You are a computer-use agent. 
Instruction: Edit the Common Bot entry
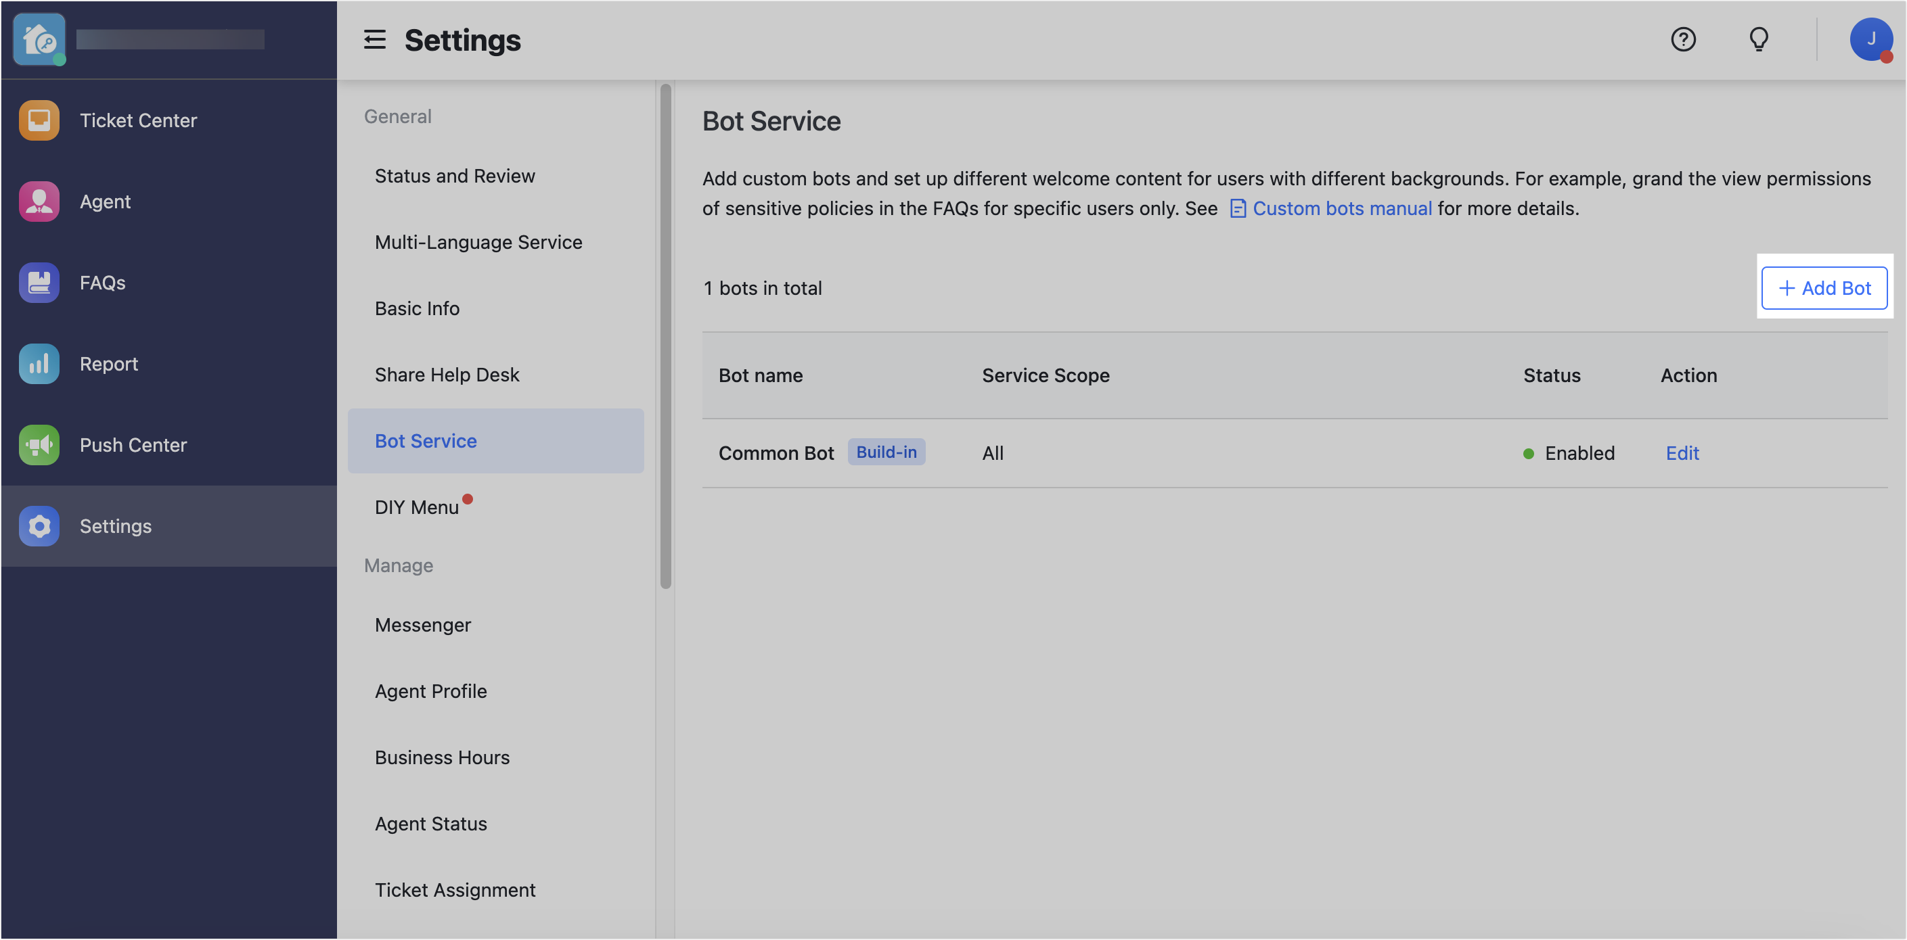(1682, 452)
